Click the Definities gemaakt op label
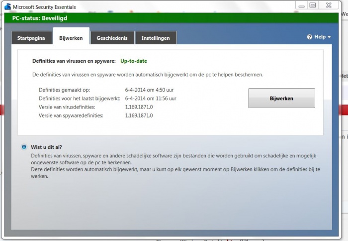This screenshot has height=241, width=348. (64, 90)
